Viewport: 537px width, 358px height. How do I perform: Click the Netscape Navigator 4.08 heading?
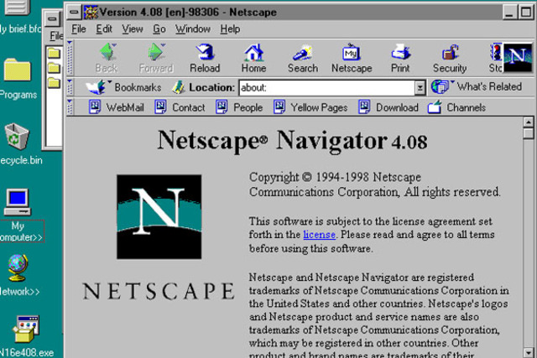click(293, 140)
